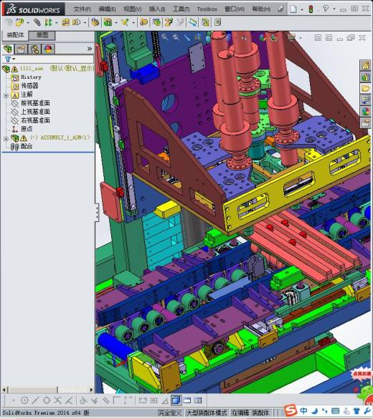Viewport: 373px width, 419px height.
Task: Click the Mate paperclip icon
Action: coord(37,22)
